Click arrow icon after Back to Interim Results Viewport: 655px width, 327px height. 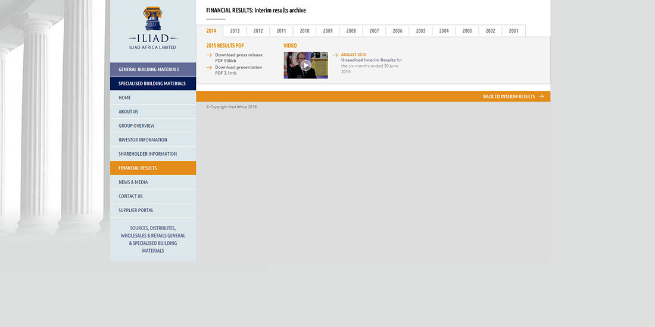click(541, 96)
